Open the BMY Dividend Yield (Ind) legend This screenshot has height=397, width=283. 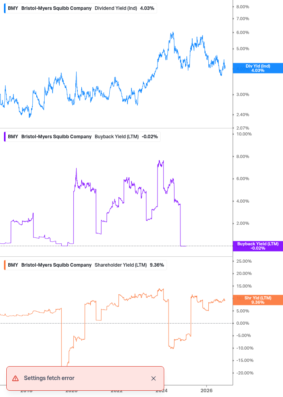point(81,8)
